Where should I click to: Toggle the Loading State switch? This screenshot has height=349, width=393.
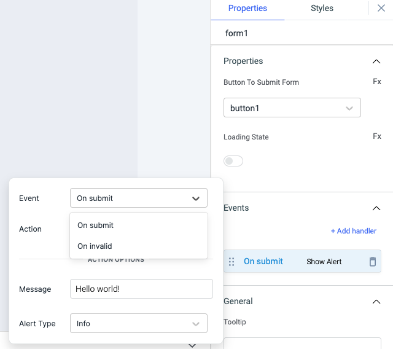click(x=233, y=161)
